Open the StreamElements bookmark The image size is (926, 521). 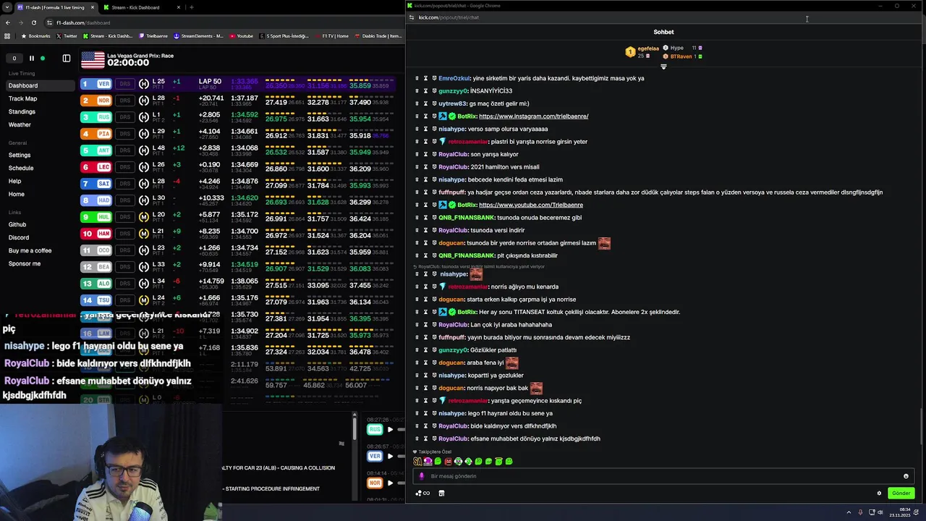coord(198,36)
